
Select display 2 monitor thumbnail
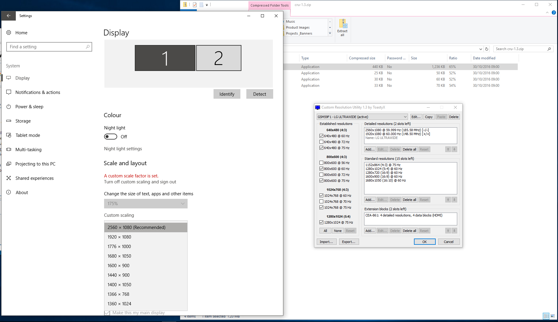(x=219, y=58)
